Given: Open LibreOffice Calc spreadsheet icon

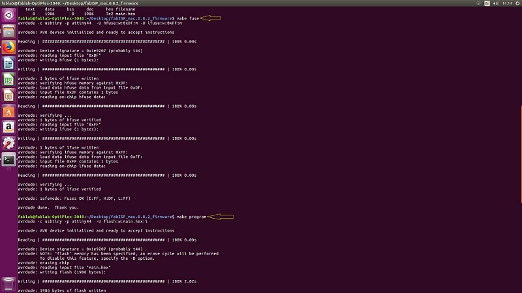Looking at the screenshot, I should click(x=8, y=79).
